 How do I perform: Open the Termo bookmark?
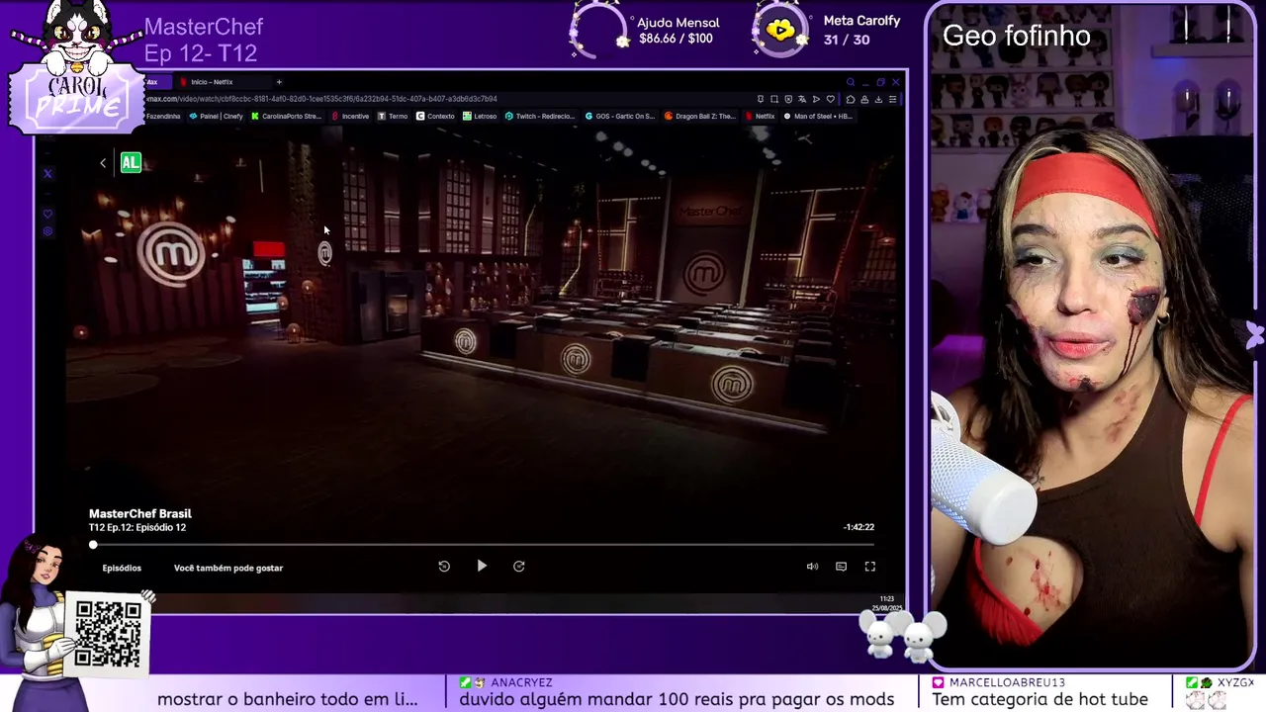click(393, 116)
